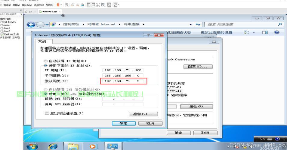Image resolution: width=287 pixels, height=150 pixels.
Task: Open the snapshot manager icon
Action: click(x=82, y=5)
